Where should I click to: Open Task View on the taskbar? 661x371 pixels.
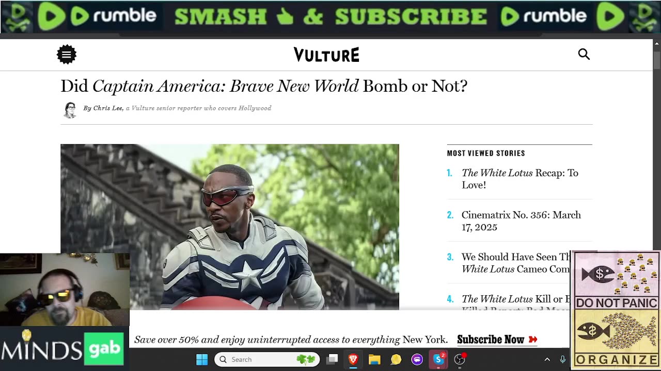[333, 359]
